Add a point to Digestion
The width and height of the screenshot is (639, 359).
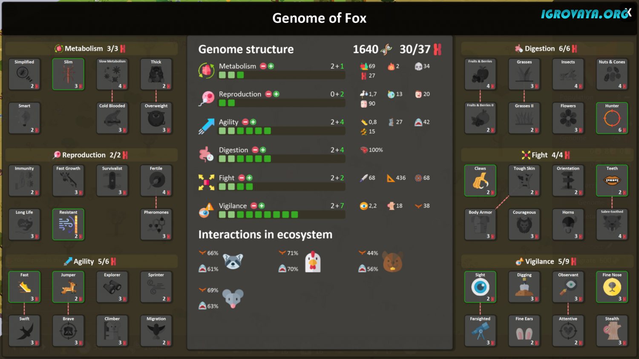263,150
